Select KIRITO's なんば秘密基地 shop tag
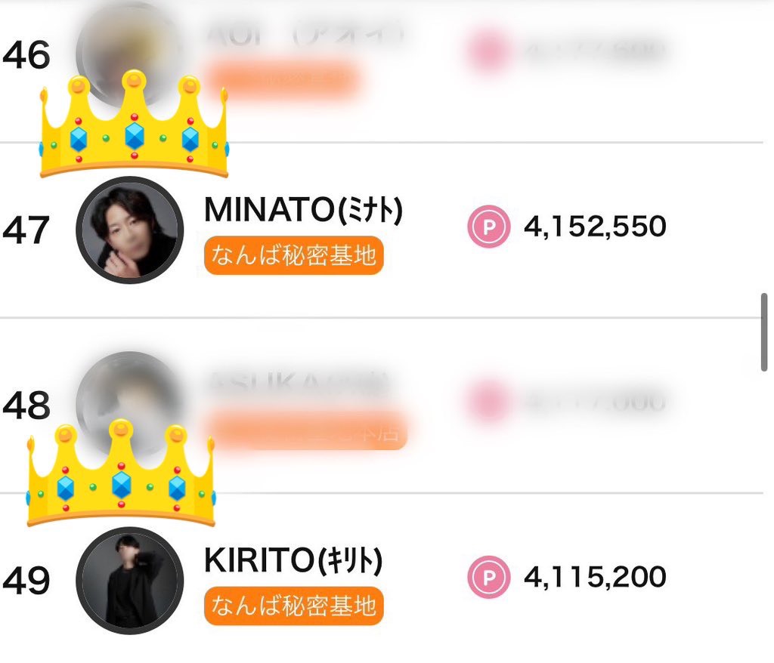This screenshot has width=774, height=663. coord(294,607)
